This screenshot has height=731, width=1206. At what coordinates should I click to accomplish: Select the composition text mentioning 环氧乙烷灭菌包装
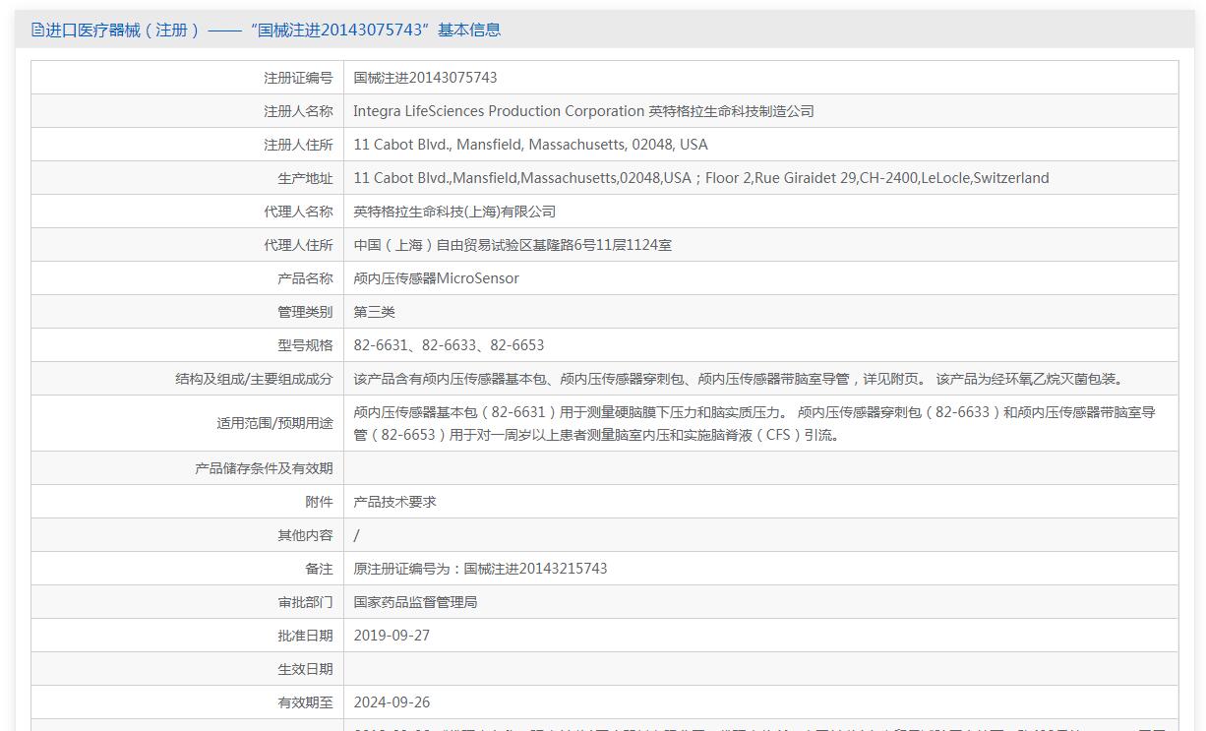click(x=738, y=379)
